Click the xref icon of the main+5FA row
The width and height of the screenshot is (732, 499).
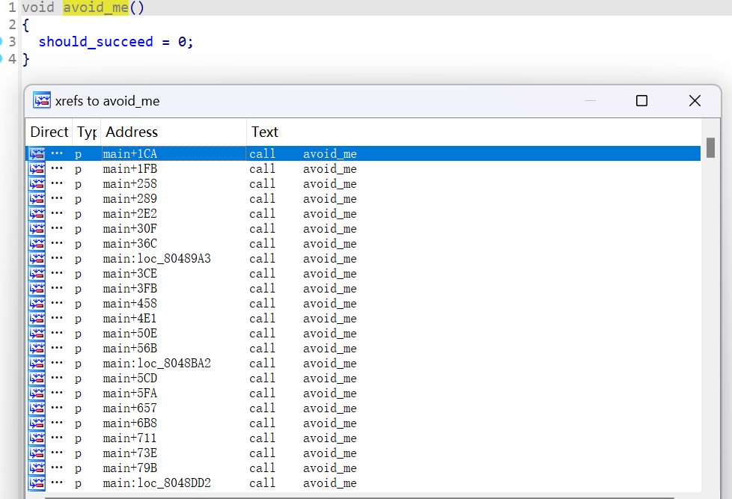coord(37,393)
